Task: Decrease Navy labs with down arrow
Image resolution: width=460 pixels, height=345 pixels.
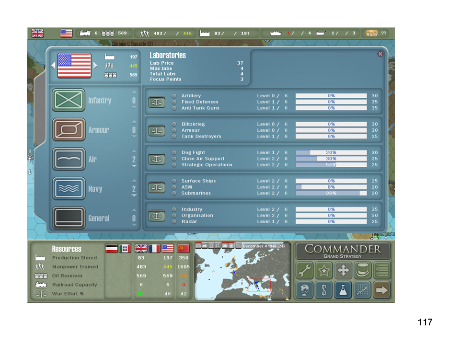Action: (x=134, y=196)
